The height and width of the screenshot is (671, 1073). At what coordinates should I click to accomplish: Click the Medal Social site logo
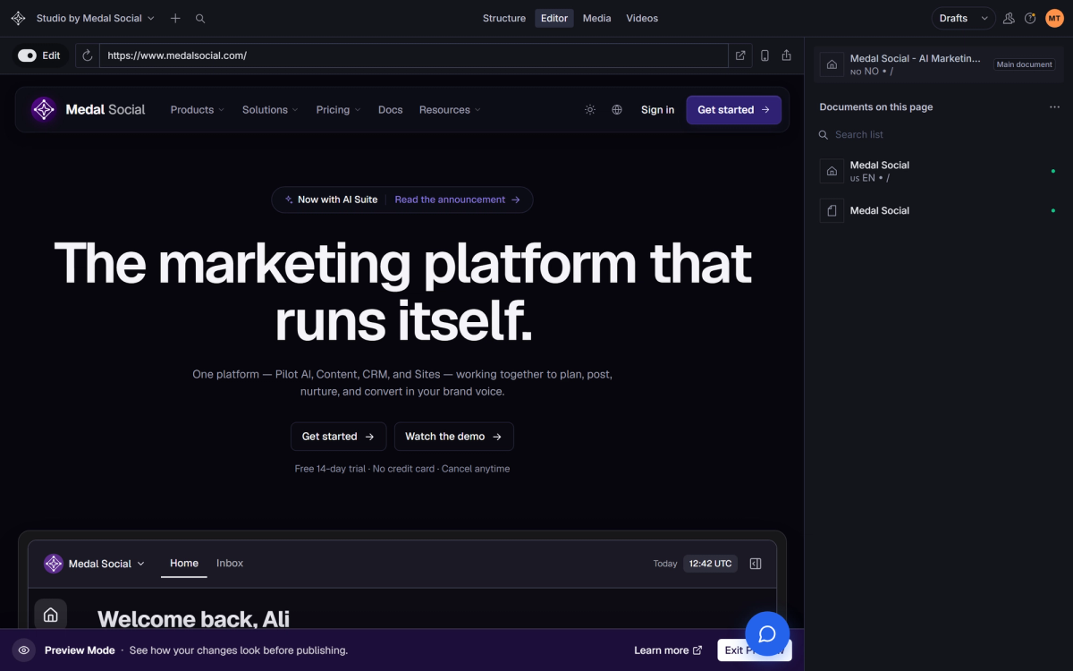[88, 110]
